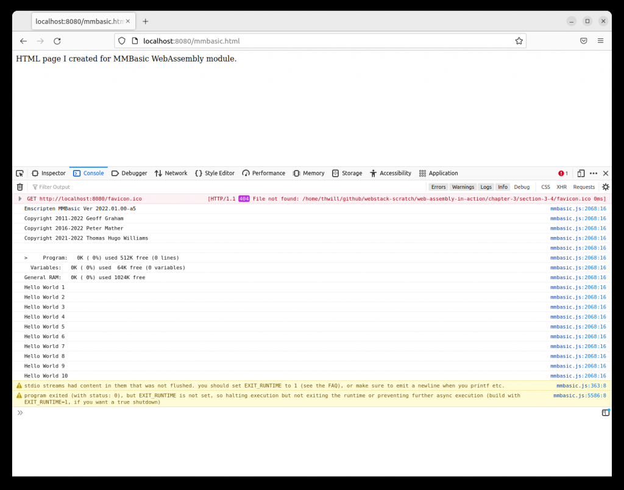The image size is (624, 490).
Task: Open console settings gear icon
Action: pos(605,187)
